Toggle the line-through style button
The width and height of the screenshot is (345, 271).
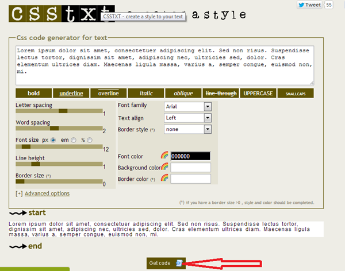point(221,93)
